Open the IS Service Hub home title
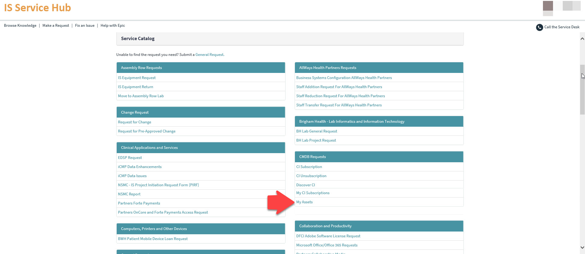585x254 pixels. point(37,8)
